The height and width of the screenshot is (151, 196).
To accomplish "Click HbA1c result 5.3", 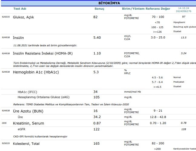I will click(96, 72).
